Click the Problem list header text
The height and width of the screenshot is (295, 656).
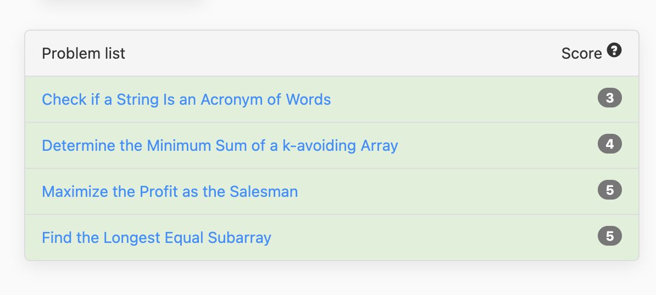(x=84, y=53)
